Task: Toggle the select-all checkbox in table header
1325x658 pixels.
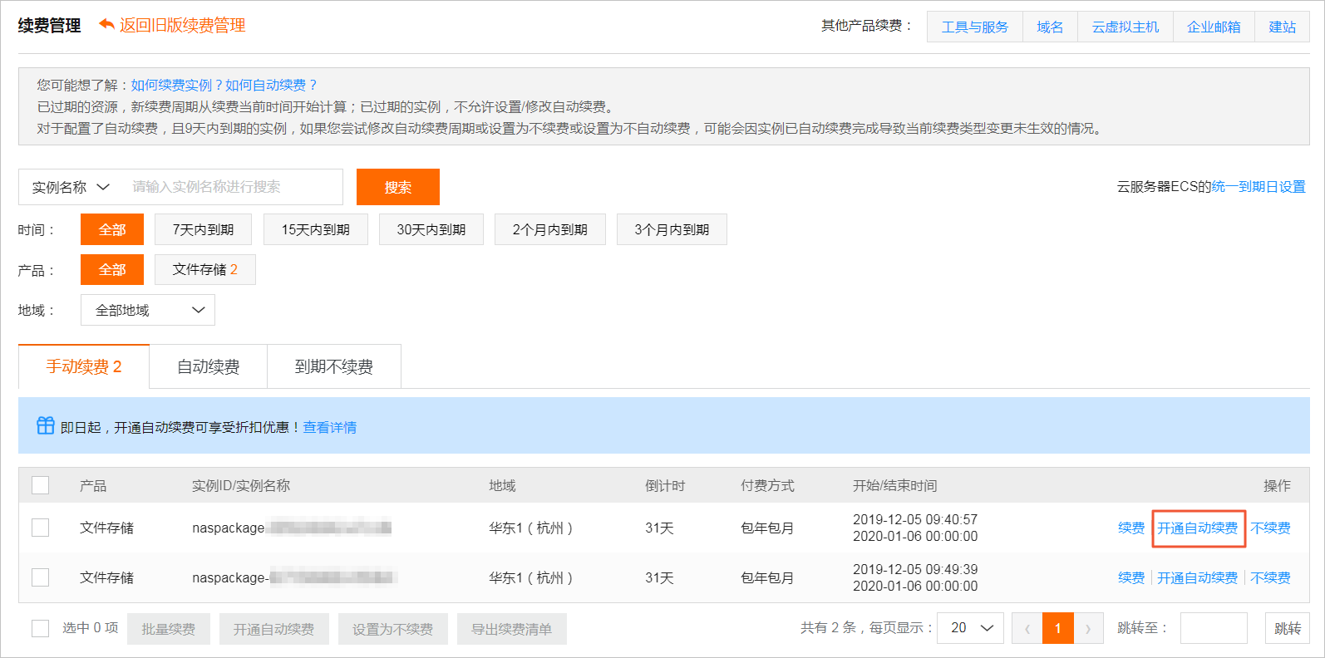Action: click(x=40, y=485)
